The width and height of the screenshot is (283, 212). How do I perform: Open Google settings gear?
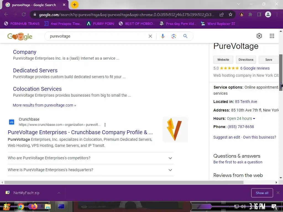coord(259,36)
